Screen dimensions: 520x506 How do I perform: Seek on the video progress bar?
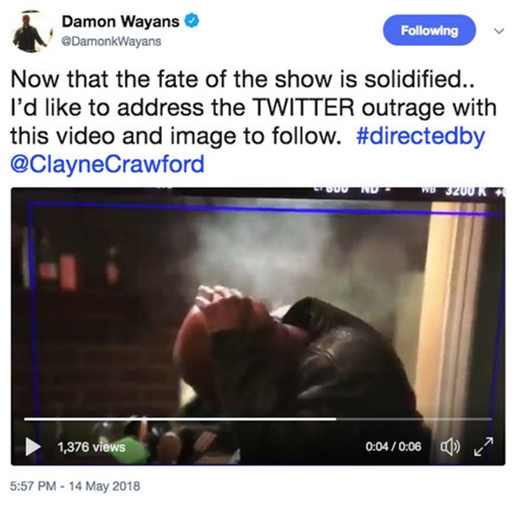pyautogui.click(x=257, y=419)
